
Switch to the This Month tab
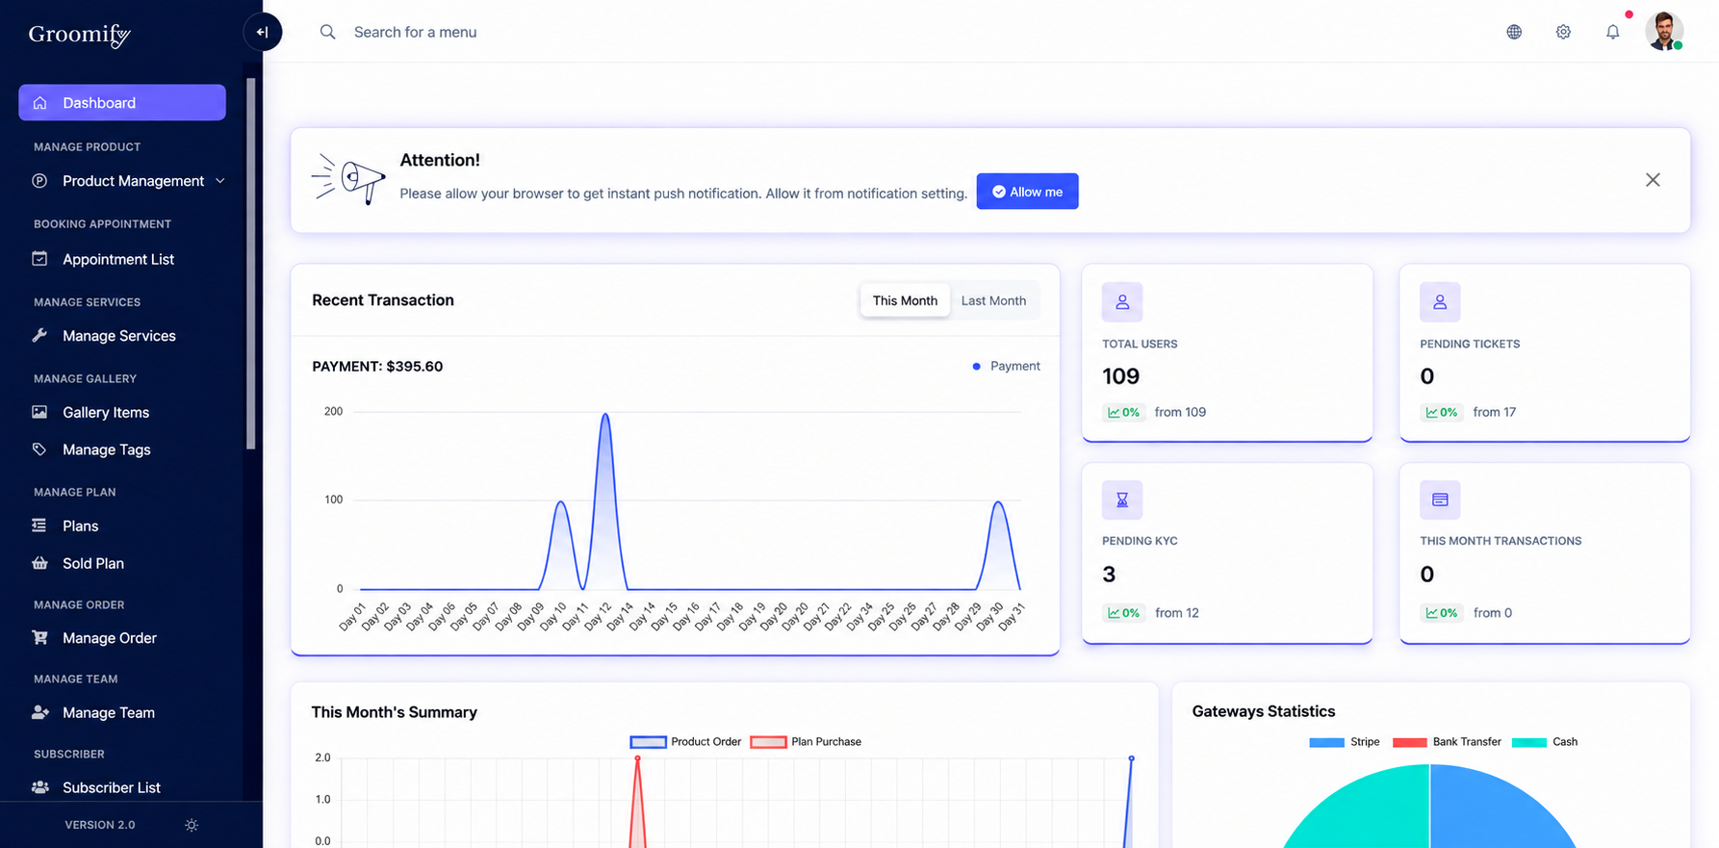click(905, 300)
